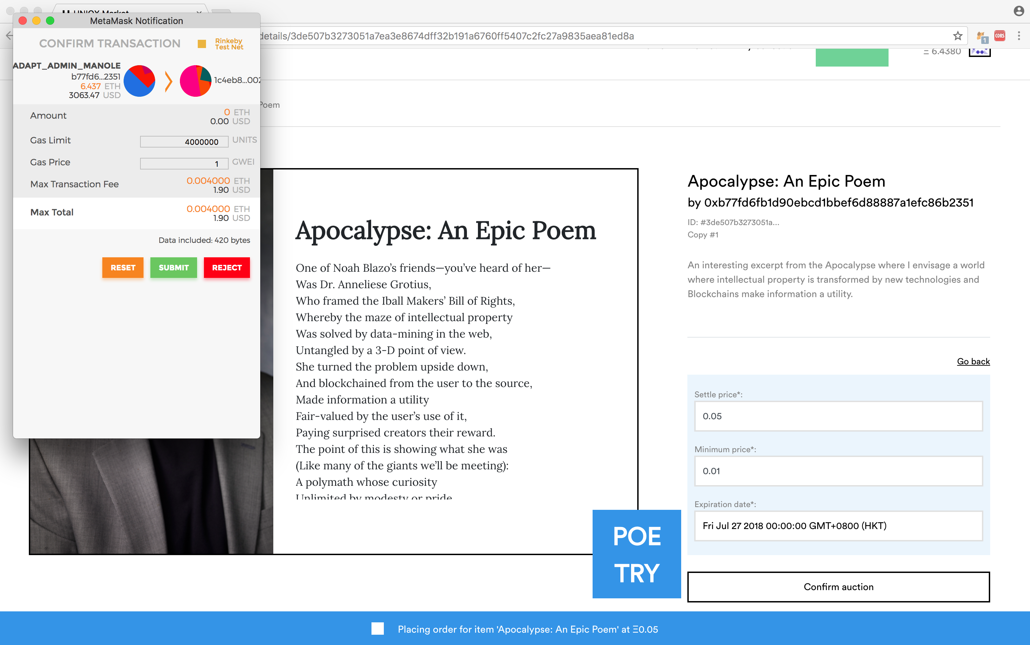Image resolution: width=1030 pixels, height=645 pixels.
Task: Bookmark the page using the star icon
Action: click(958, 36)
